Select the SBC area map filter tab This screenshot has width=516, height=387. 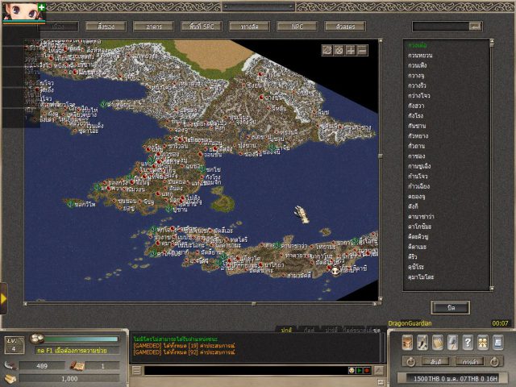pos(202,26)
